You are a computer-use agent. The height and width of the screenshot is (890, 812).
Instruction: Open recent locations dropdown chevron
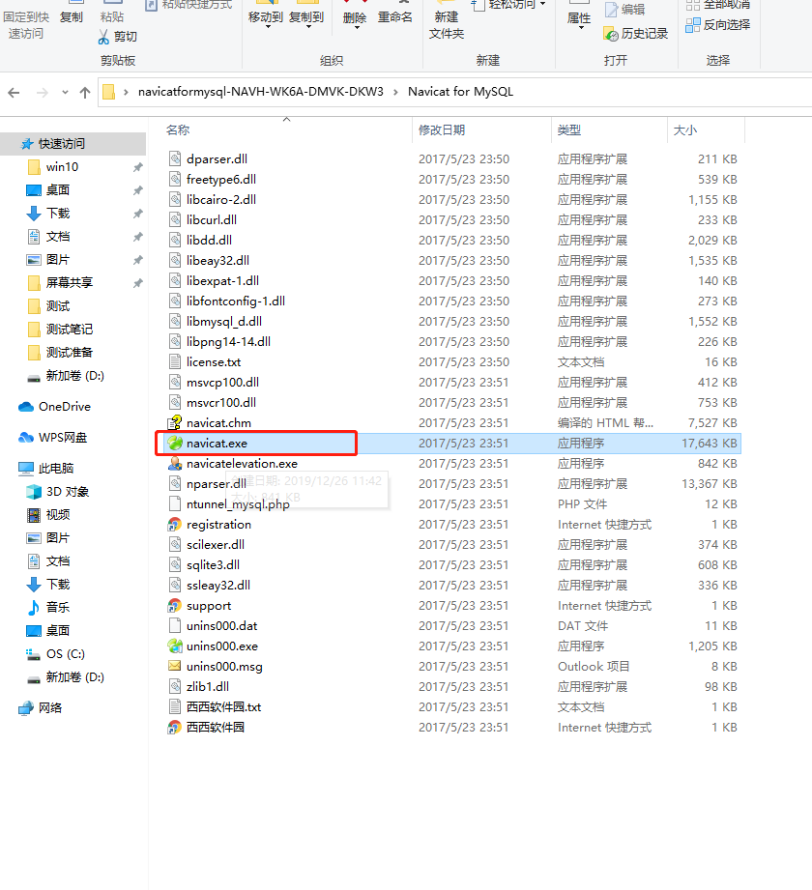(65, 93)
